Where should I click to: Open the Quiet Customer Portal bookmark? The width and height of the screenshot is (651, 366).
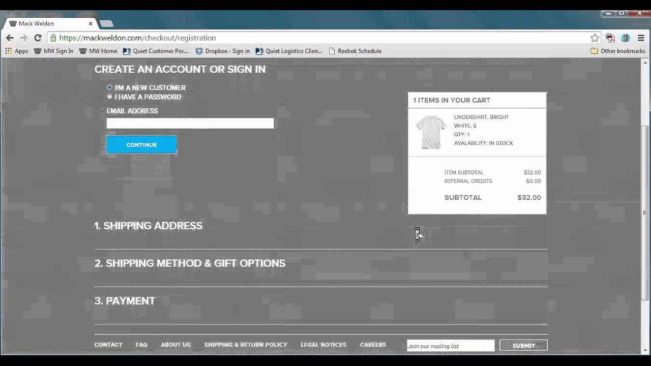click(x=156, y=51)
